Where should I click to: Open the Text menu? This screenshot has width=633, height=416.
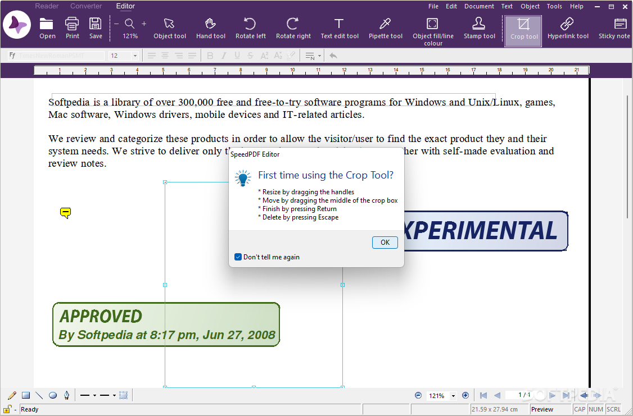click(x=507, y=6)
